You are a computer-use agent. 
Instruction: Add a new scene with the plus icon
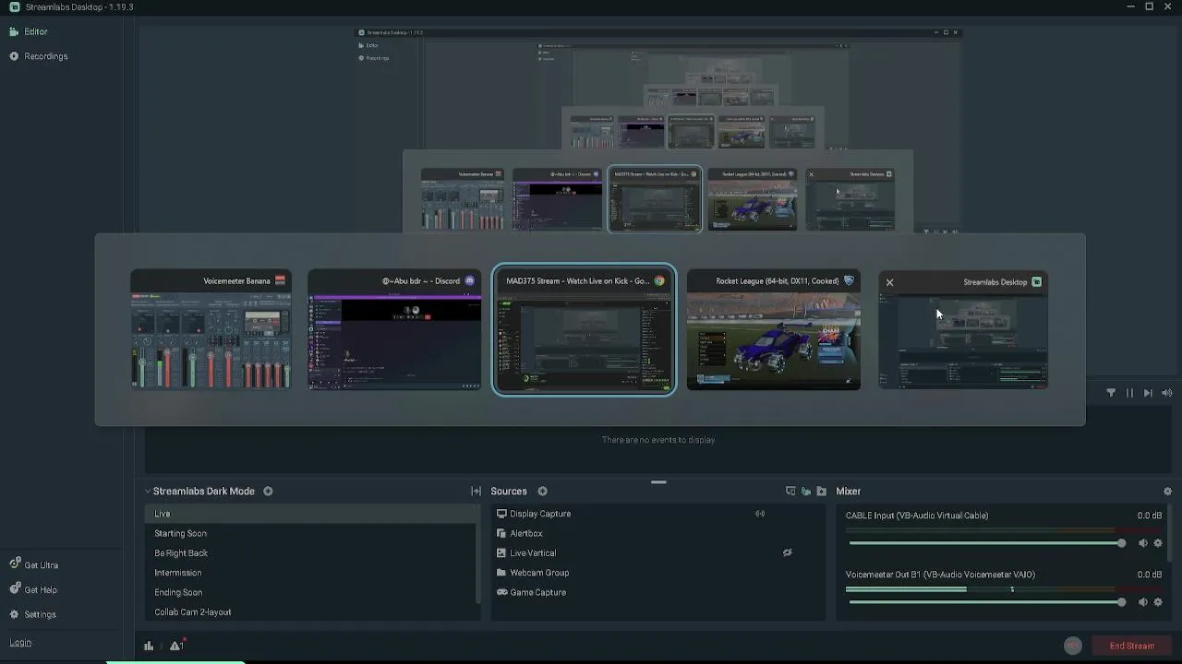268,492
